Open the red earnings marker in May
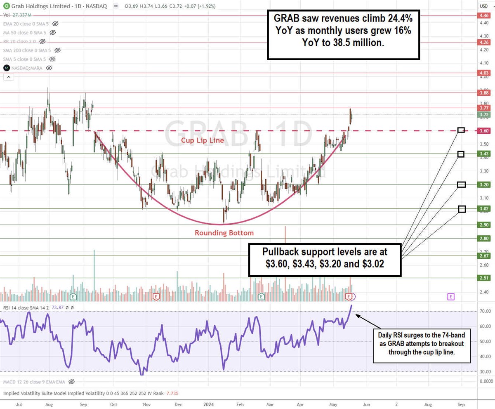 [349, 296]
